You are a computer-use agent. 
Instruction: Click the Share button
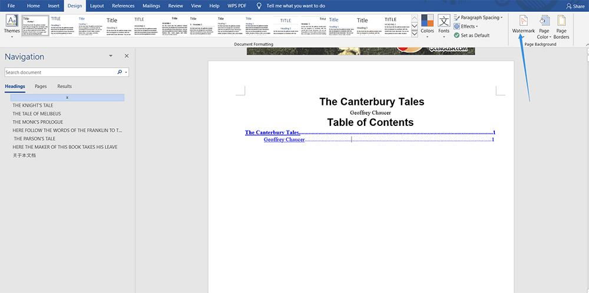click(x=574, y=6)
